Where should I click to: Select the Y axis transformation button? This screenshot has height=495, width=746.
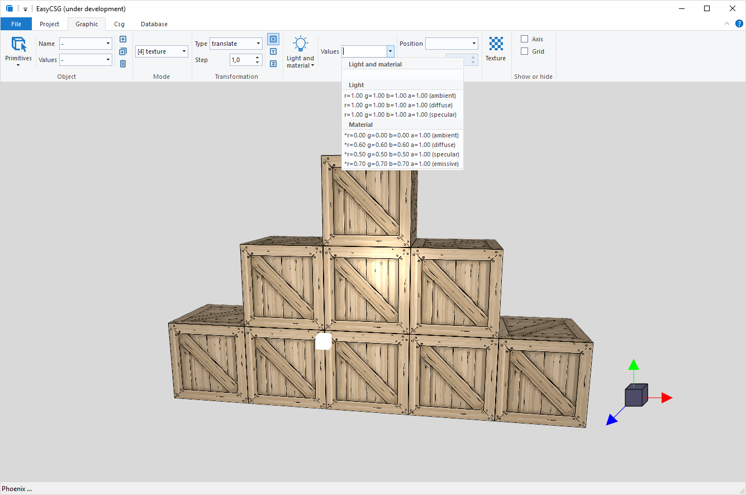pos(273,51)
